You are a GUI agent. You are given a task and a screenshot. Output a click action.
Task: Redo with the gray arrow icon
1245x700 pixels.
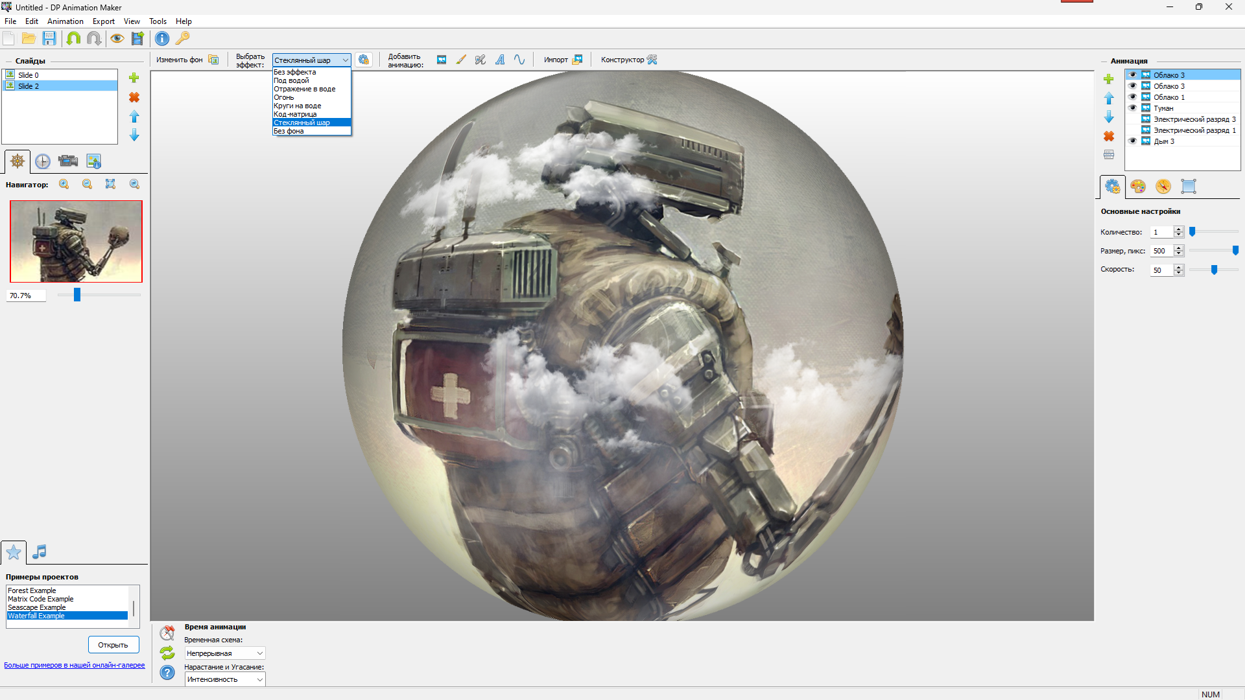(93, 39)
